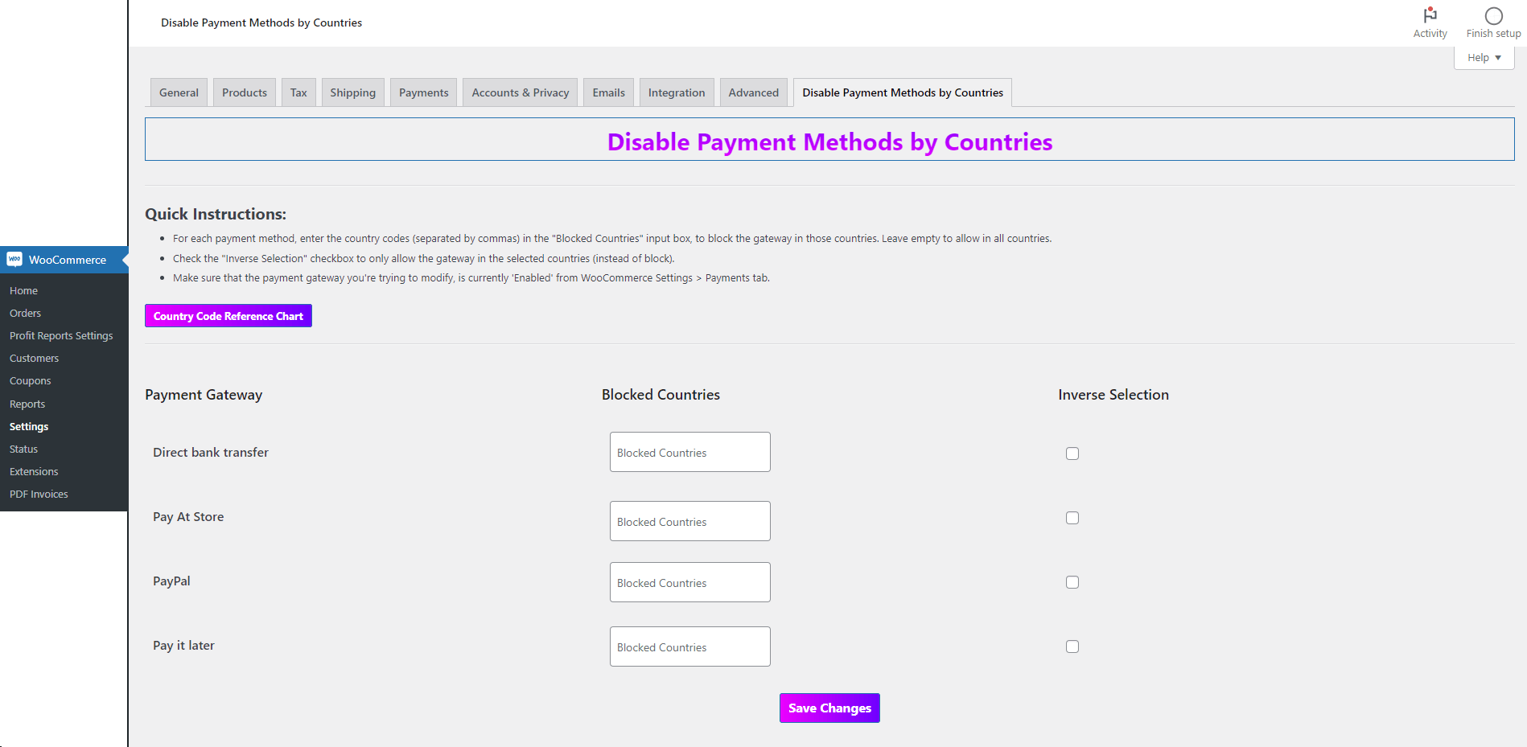Enable Inverse Selection for Direct bank transfer
The image size is (1527, 747).
point(1072,453)
